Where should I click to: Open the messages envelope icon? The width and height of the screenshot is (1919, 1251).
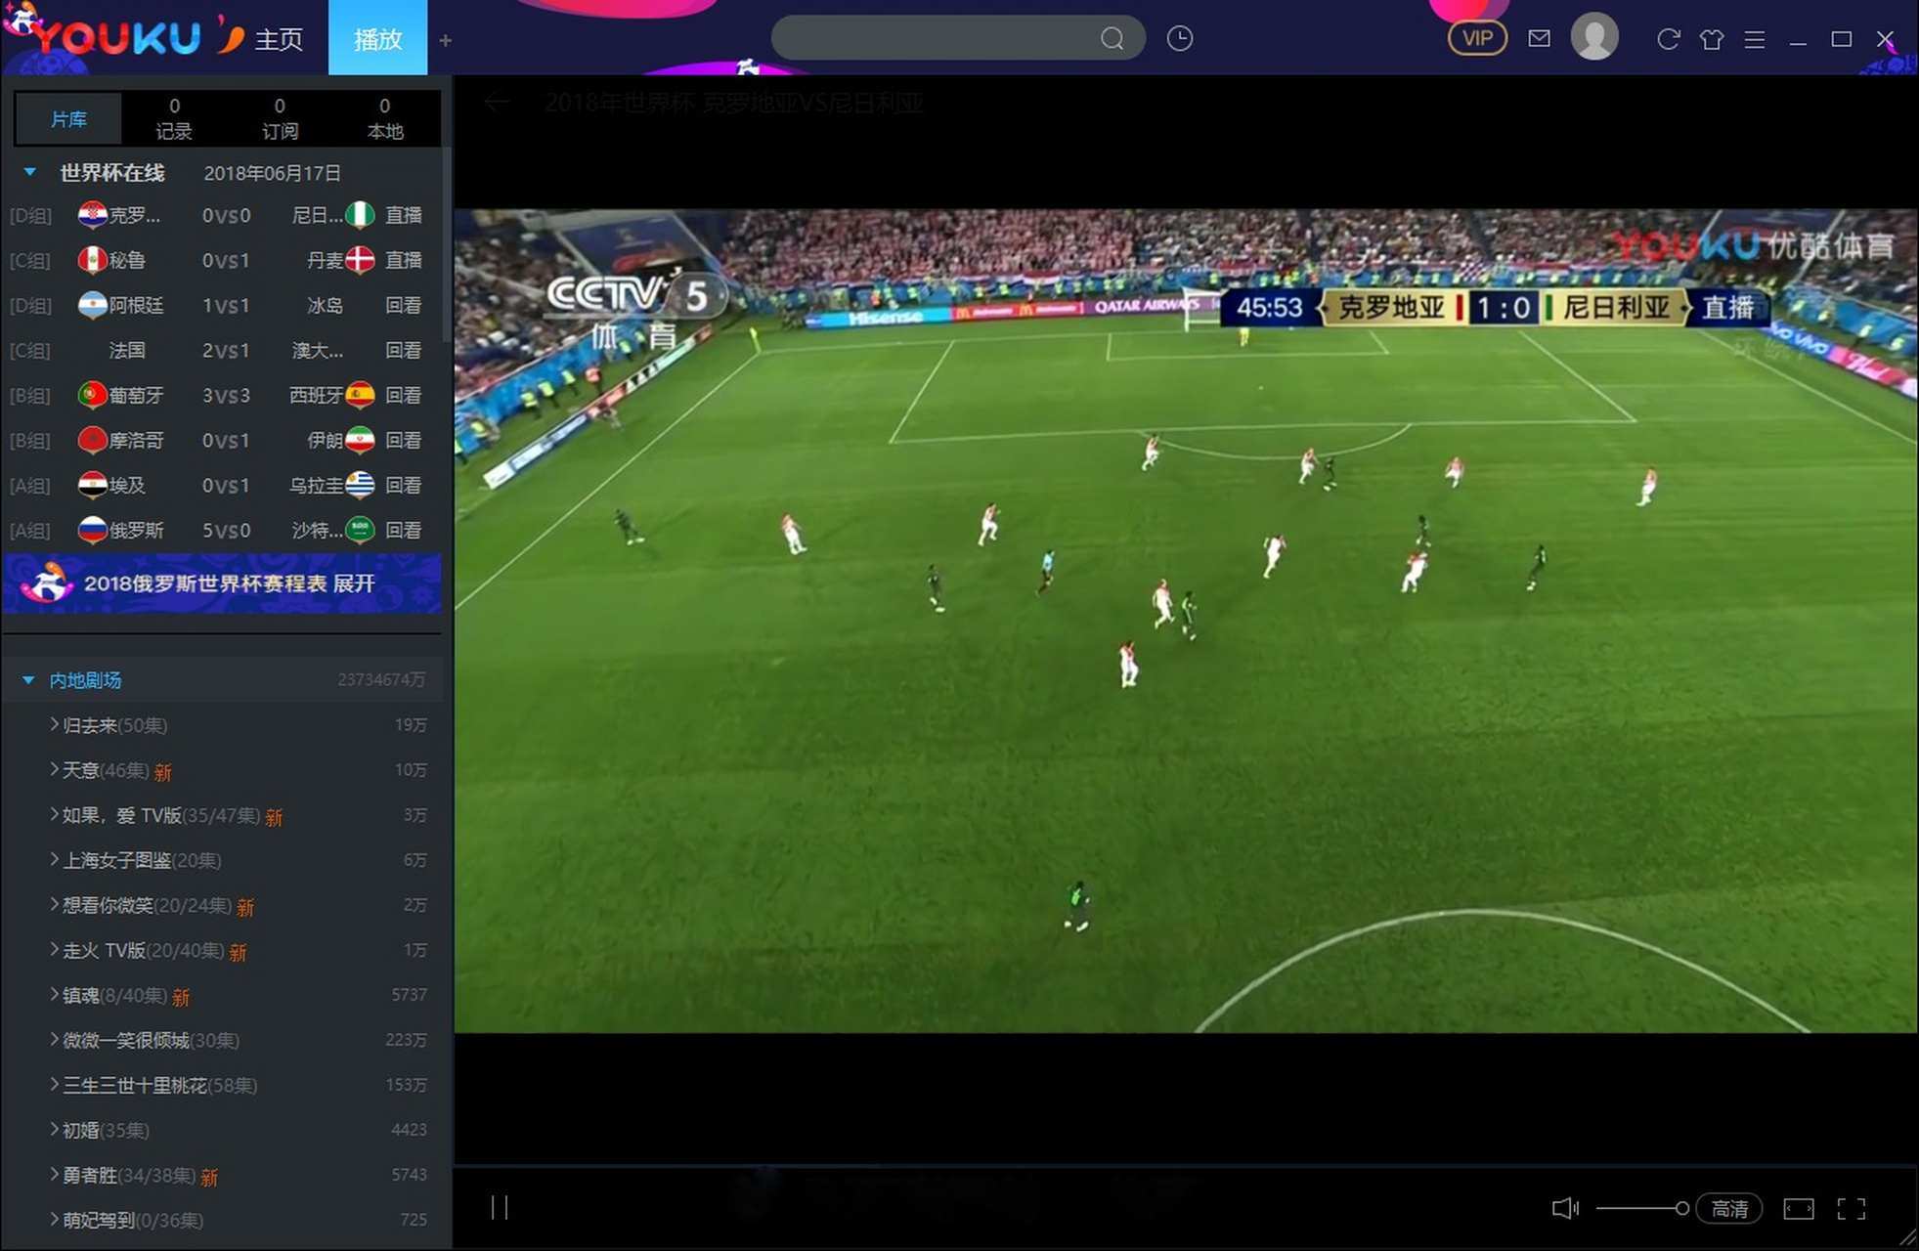[1540, 38]
